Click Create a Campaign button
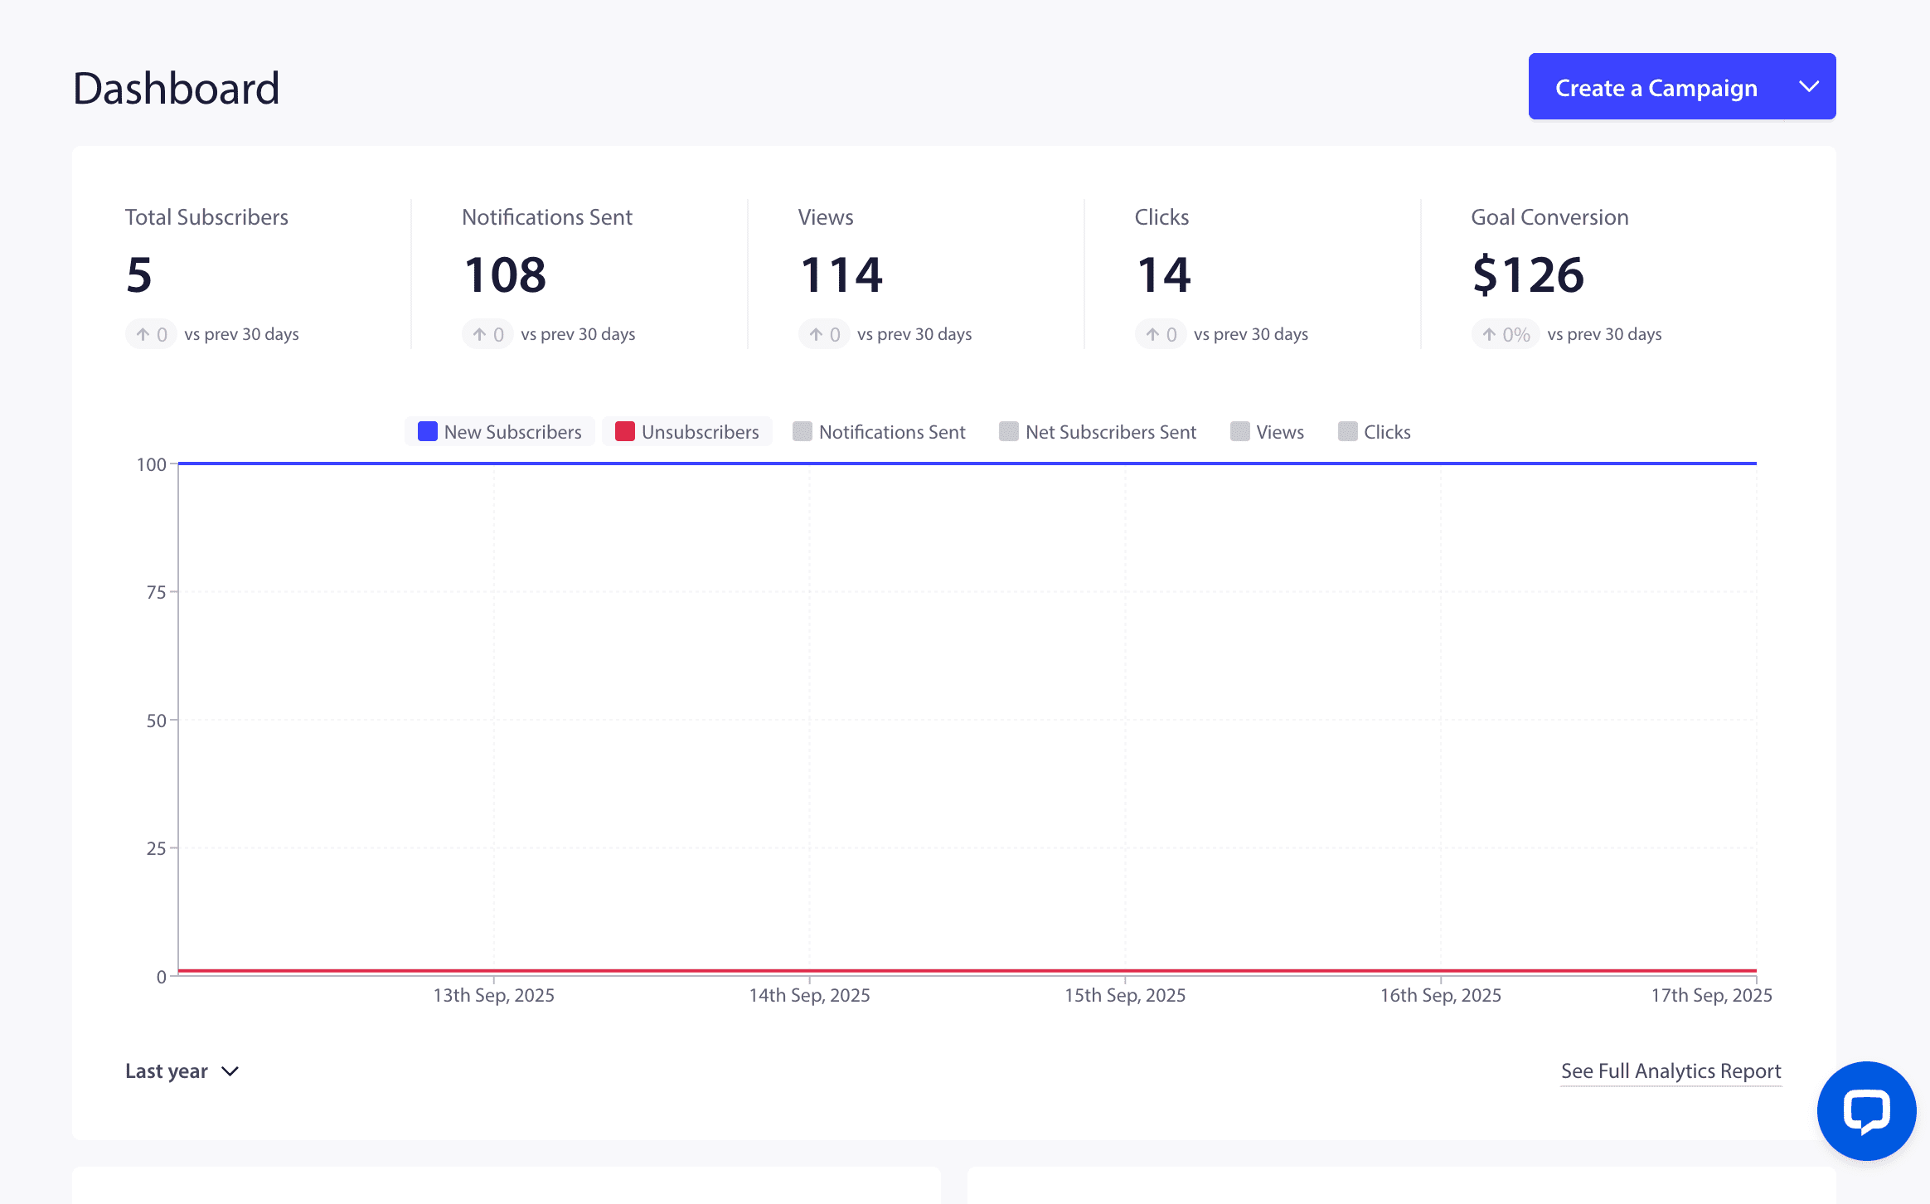Image resolution: width=1930 pixels, height=1204 pixels. pos(1656,87)
